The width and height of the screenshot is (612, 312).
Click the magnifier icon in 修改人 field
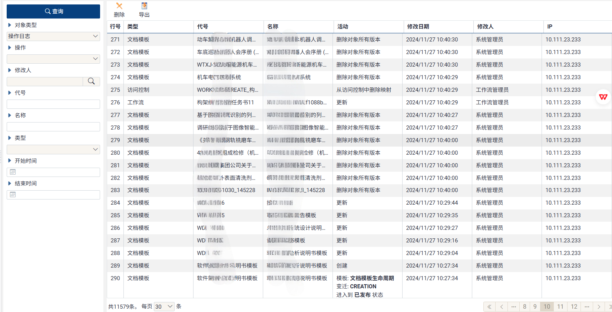pos(91,81)
